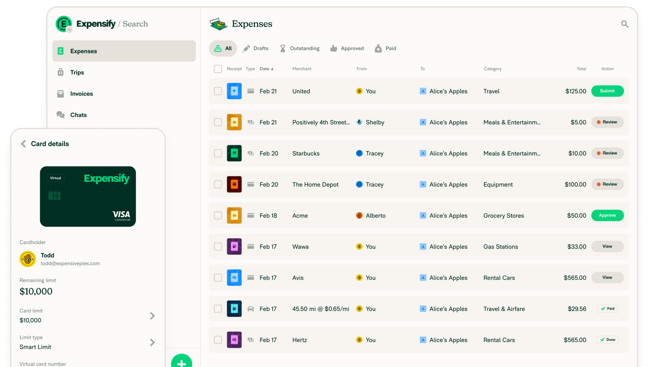Click the card type icon for Wawa
Screen dimensions: 651x367
[250, 246]
